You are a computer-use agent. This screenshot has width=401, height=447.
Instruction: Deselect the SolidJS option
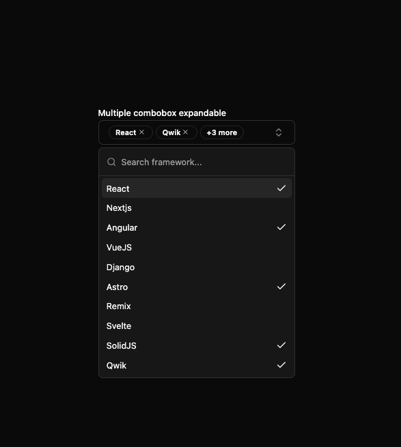pyautogui.click(x=196, y=345)
